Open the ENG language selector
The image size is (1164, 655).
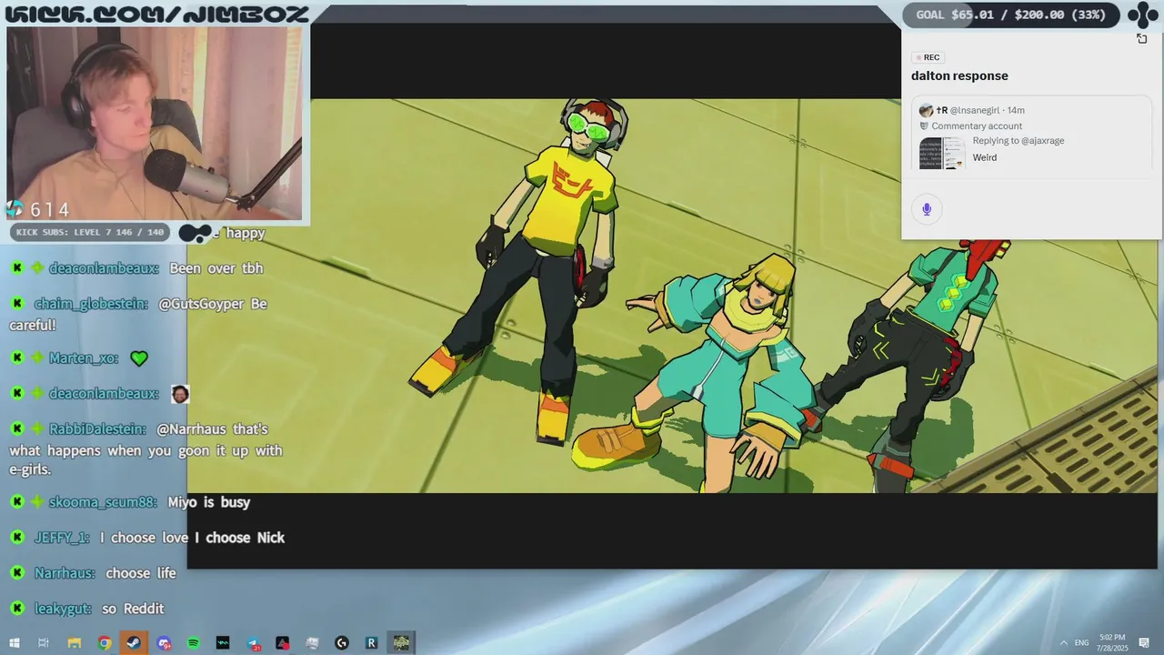pos(1082,643)
